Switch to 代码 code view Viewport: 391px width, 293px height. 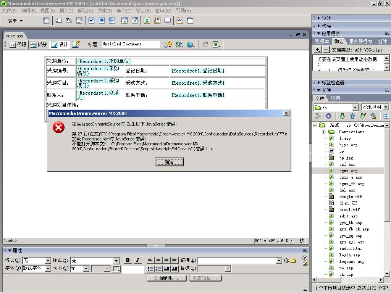[18, 45]
